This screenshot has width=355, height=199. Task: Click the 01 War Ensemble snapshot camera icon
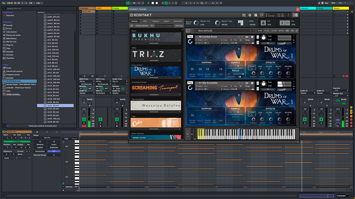tap(247, 83)
